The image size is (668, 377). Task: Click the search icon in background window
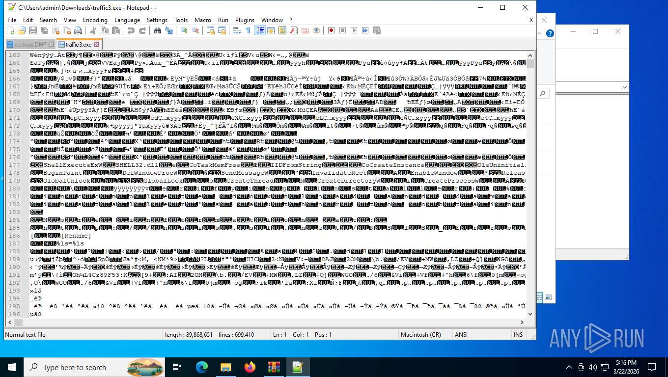coord(543,93)
